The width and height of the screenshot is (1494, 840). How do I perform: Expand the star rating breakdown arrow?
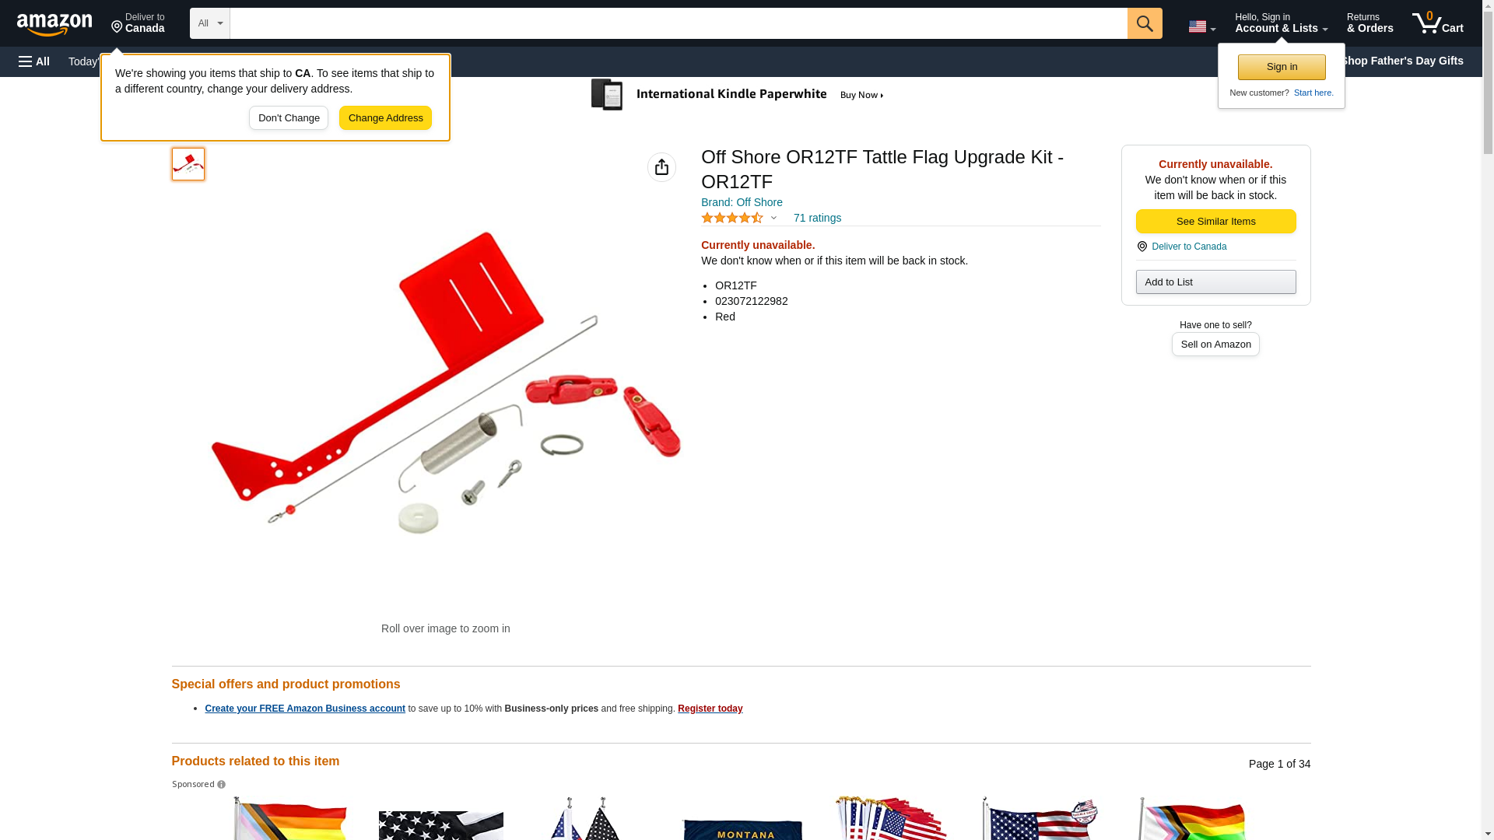pos(773,219)
